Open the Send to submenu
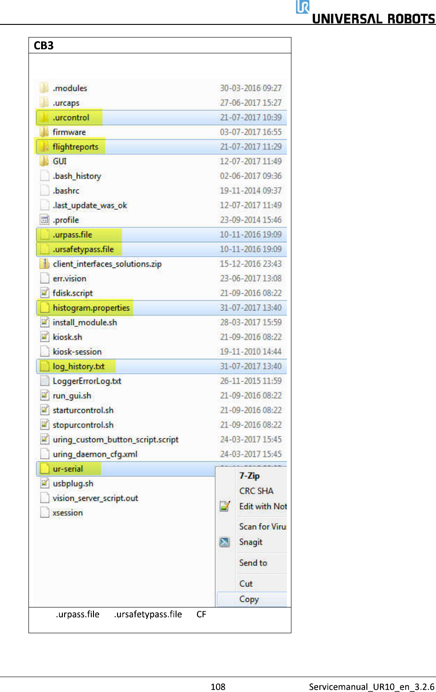The height and width of the screenshot is (692, 436). pyautogui.click(x=253, y=563)
